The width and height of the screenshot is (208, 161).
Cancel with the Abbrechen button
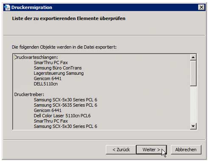pyautogui.click(x=186, y=149)
